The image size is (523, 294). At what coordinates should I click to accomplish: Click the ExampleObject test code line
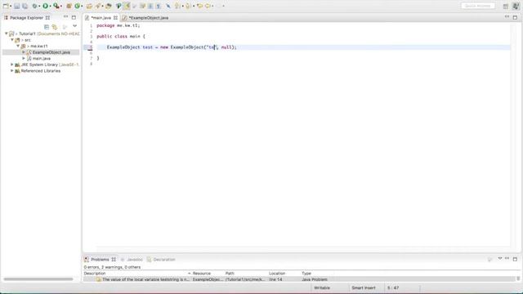click(172, 47)
